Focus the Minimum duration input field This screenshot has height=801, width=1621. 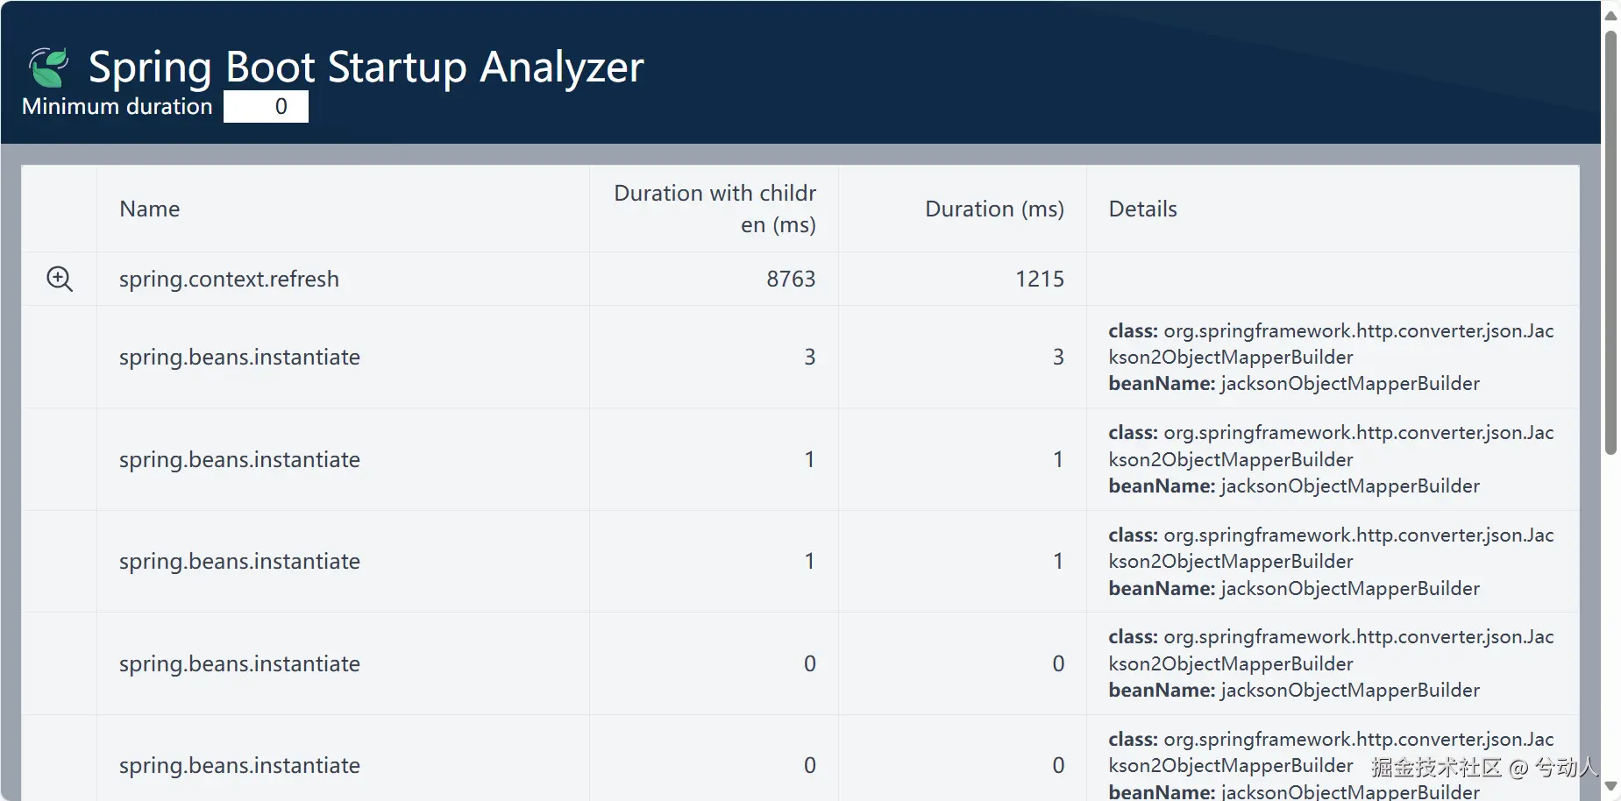pos(266,107)
